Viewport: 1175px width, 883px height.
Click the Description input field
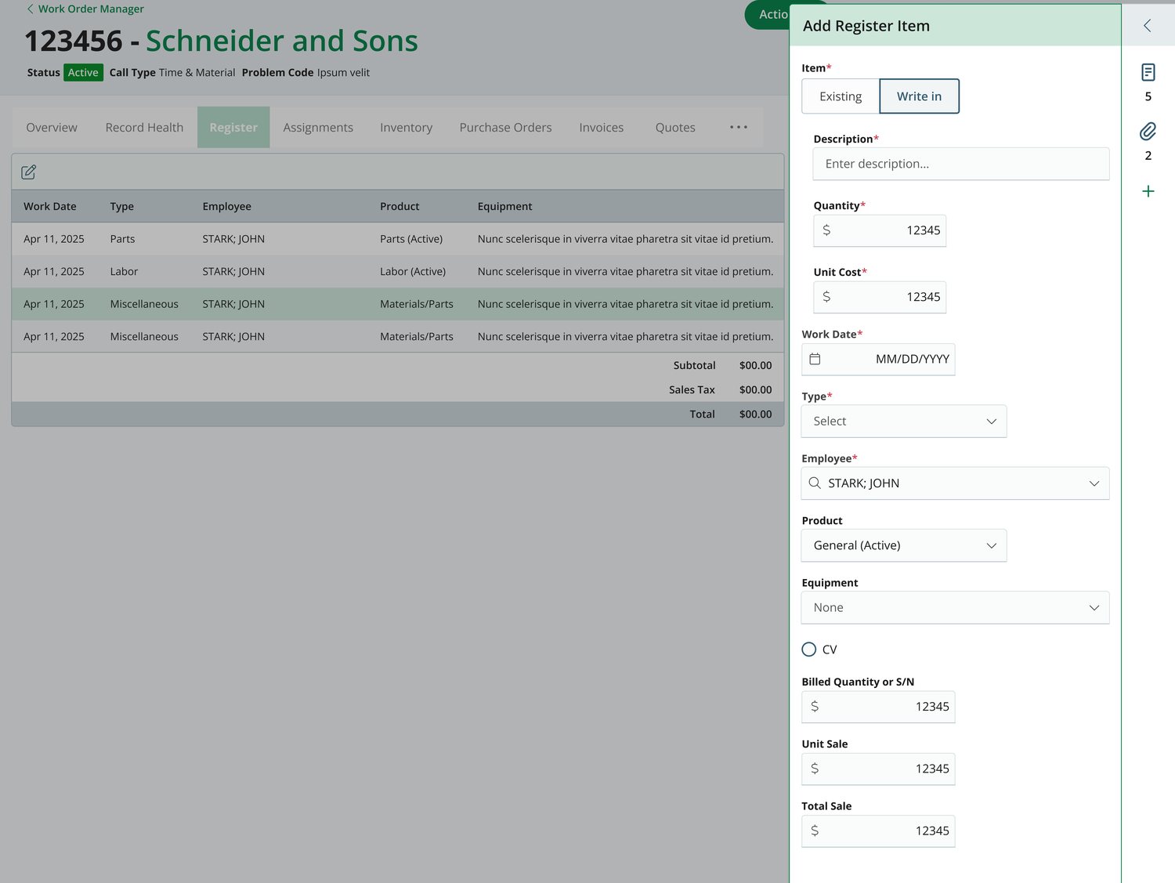pyautogui.click(x=961, y=164)
